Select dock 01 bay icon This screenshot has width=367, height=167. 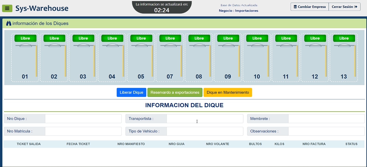click(25, 59)
